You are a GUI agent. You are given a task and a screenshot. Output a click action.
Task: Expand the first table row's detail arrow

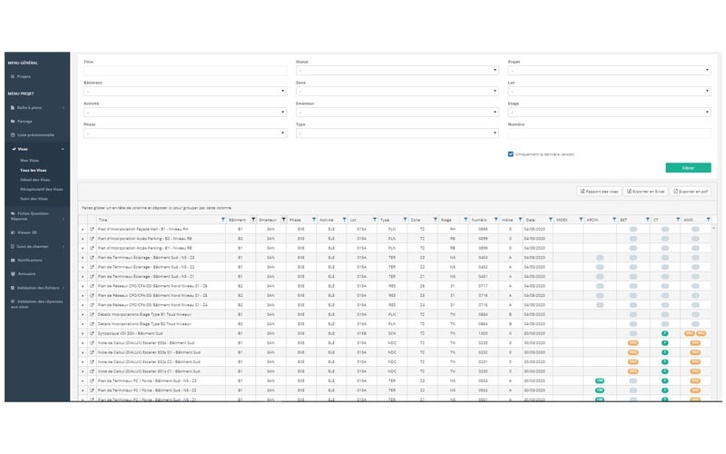click(x=82, y=230)
